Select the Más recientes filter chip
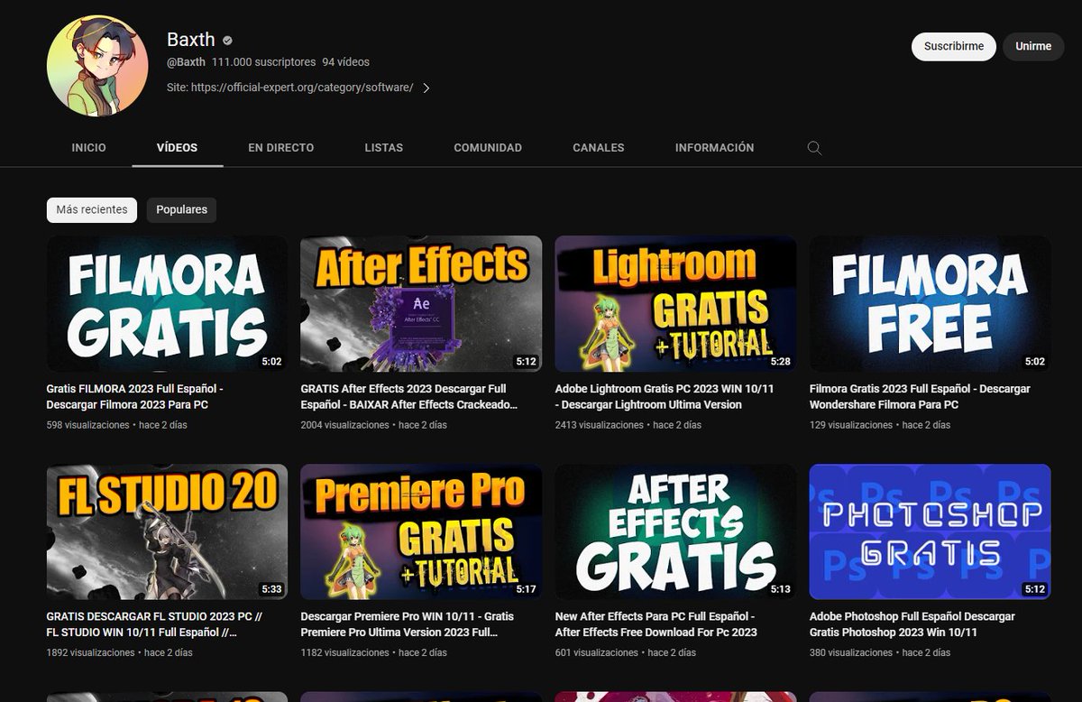The width and height of the screenshot is (1082, 702). click(x=92, y=209)
